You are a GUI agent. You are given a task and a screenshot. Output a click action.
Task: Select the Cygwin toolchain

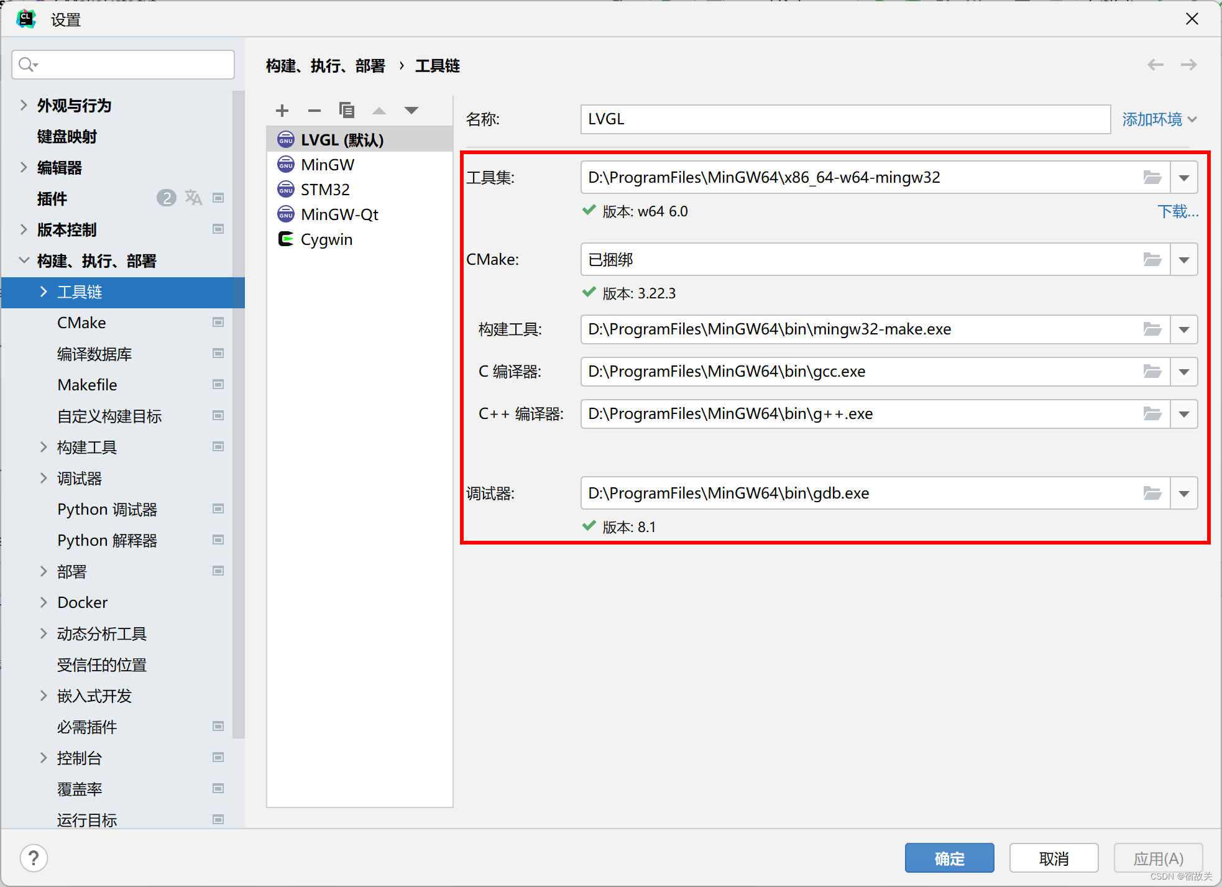(x=326, y=239)
